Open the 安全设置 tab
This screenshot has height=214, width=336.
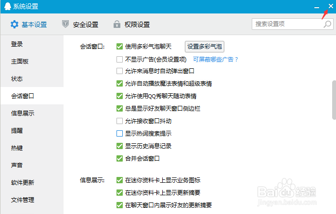pos(80,25)
